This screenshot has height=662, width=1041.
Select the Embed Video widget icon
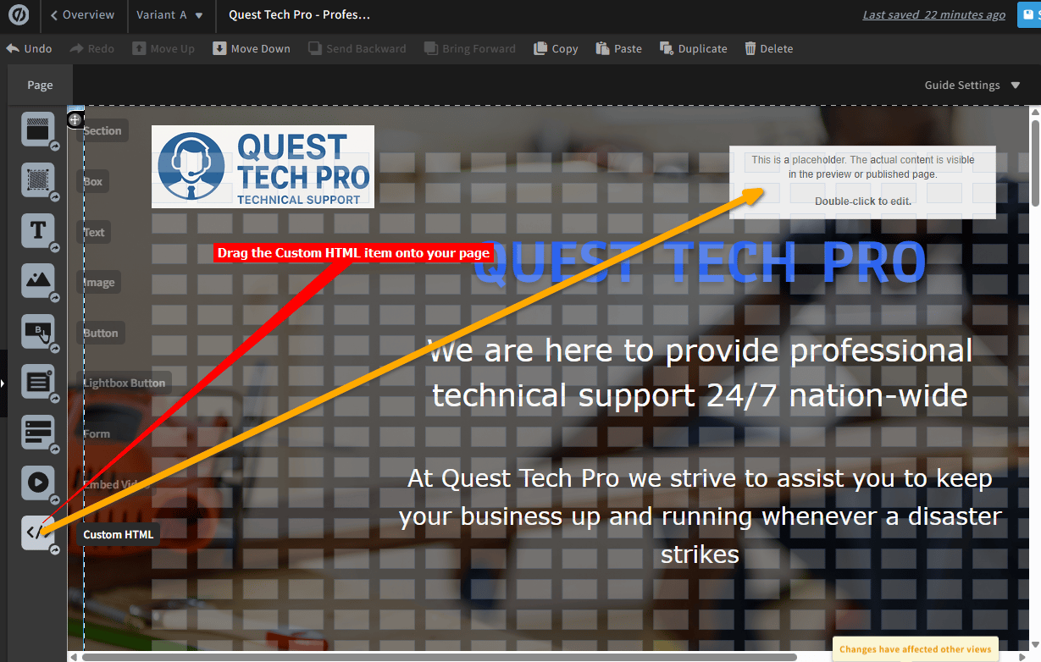(x=38, y=483)
